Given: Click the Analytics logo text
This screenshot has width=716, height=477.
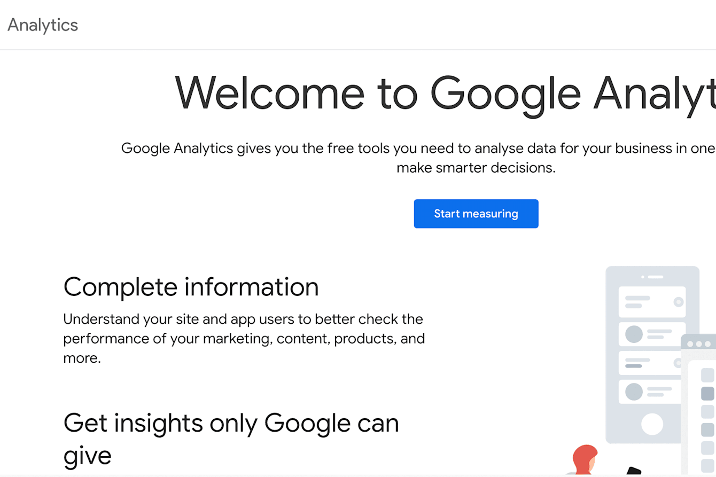Looking at the screenshot, I should pyautogui.click(x=42, y=25).
